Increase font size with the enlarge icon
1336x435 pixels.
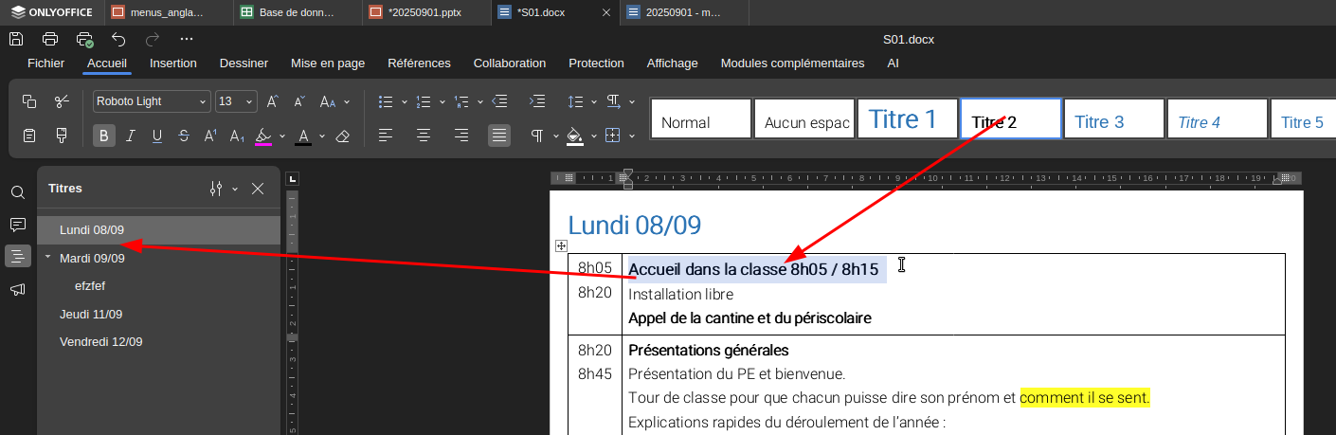[x=272, y=101]
